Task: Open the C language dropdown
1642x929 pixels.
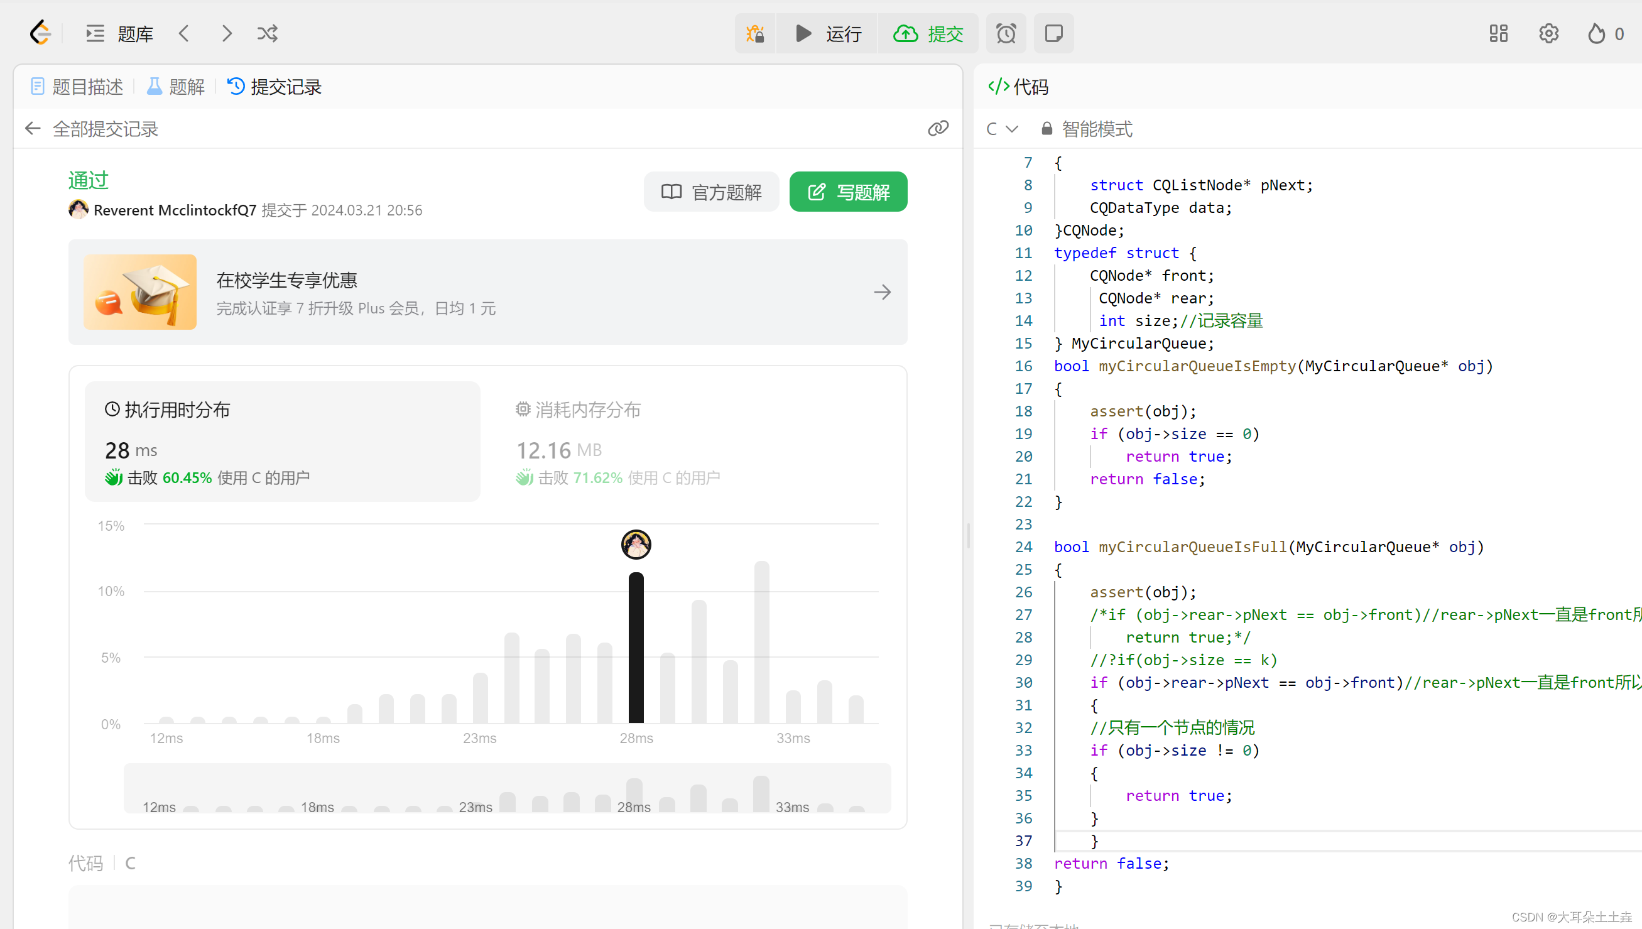Action: coord(1002,129)
